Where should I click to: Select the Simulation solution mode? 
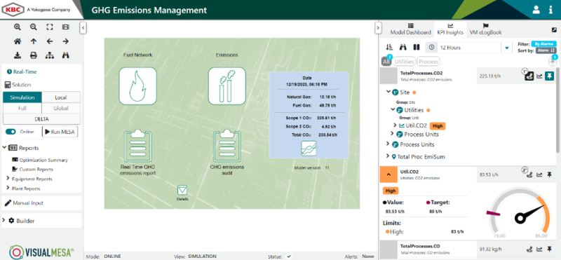pos(22,97)
